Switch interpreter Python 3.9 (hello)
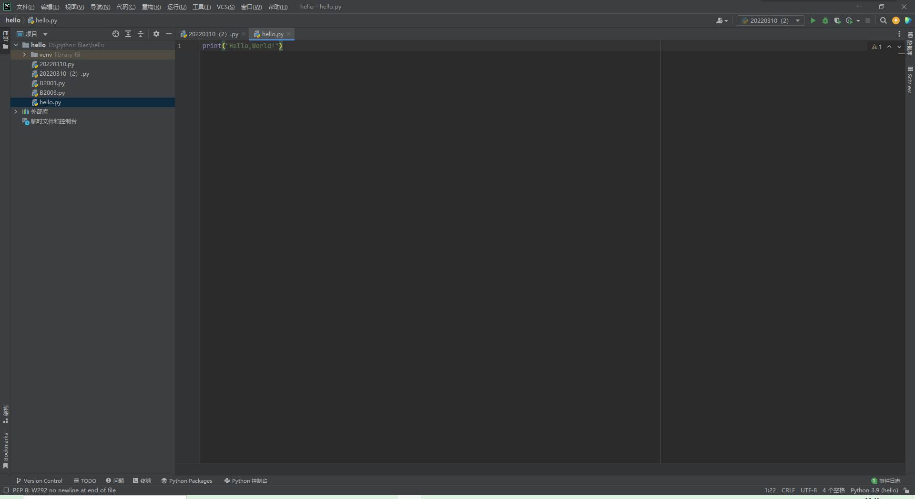This screenshot has width=915, height=499. tap(874, 490)
